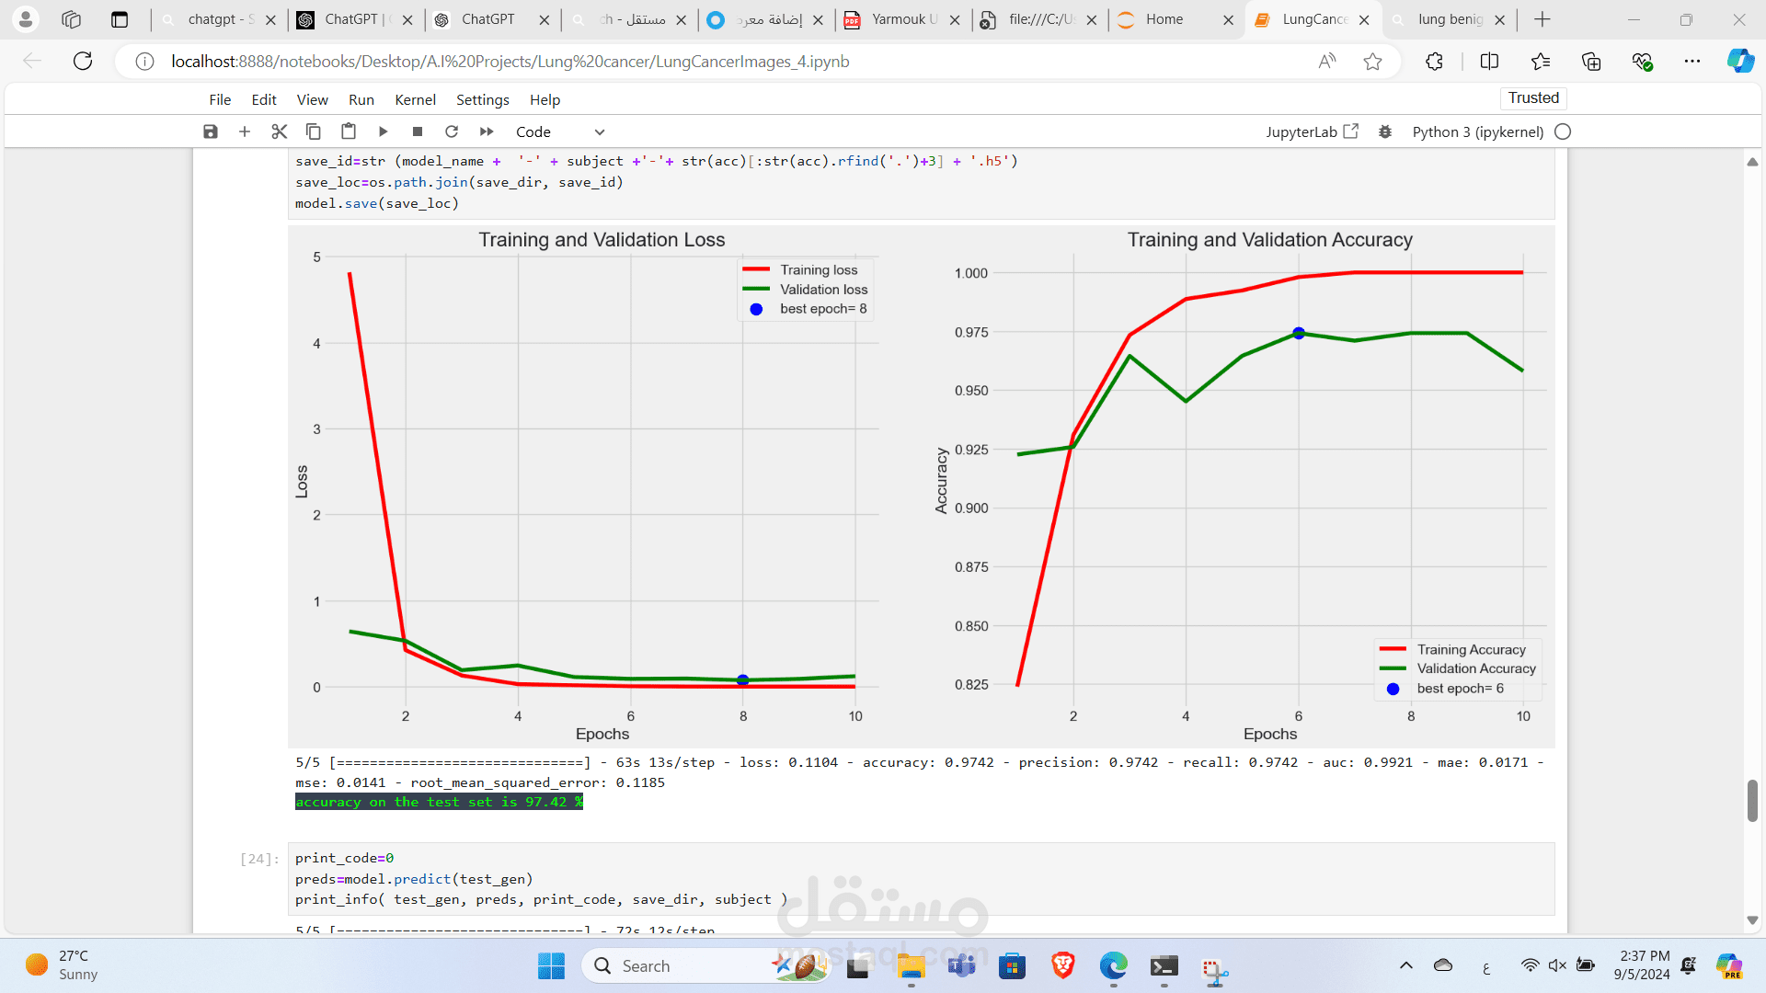Save the notebook with the floppy disk icon
The width and height of the screenshot is (1766, 993).
click(x=211, y=131)
